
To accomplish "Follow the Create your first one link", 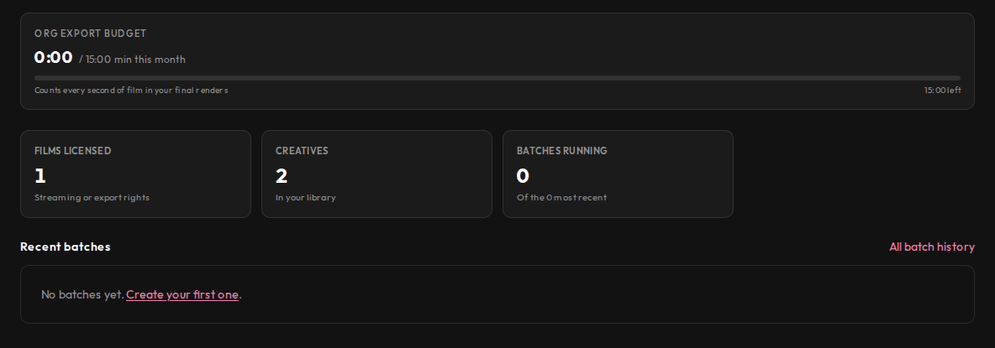I will click(182, 295).
